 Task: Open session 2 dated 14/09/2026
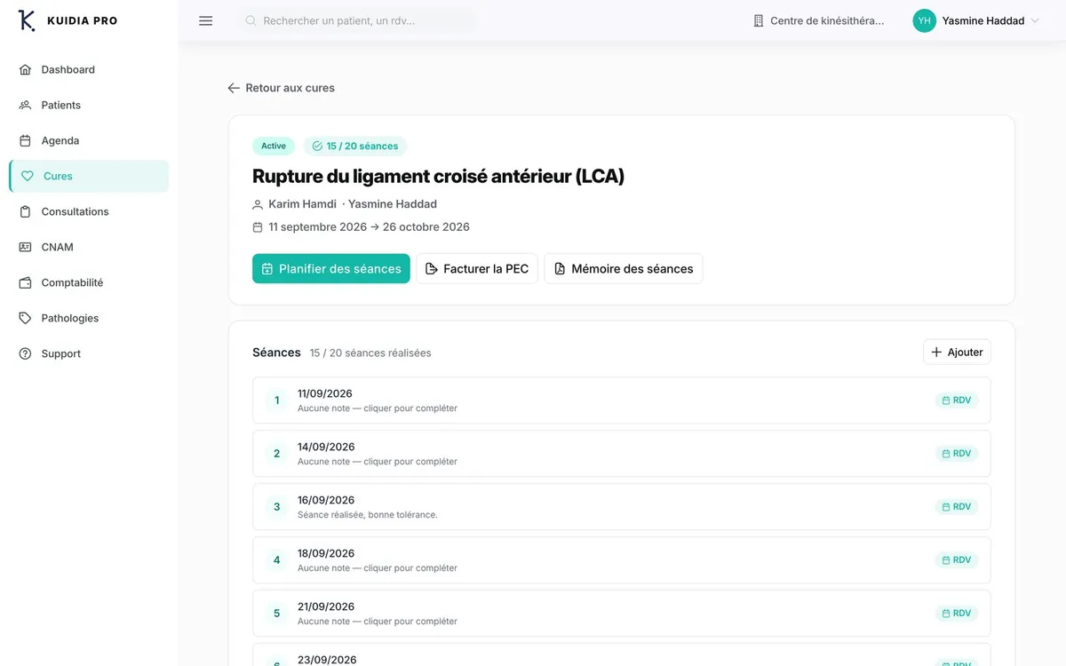pyautogui.click(x=622, y=454)
